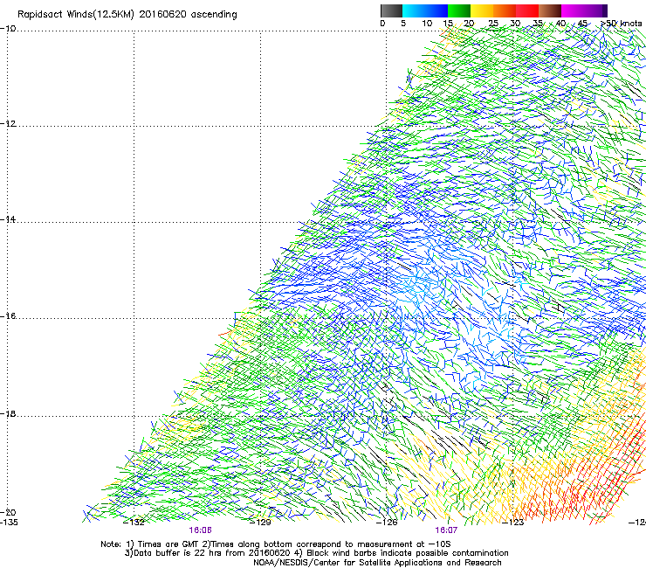Viewport: 646px width, 568px height.
Task: Click the cyan-blue 5-15 knots color segment
Action: [x=425, y=10]
